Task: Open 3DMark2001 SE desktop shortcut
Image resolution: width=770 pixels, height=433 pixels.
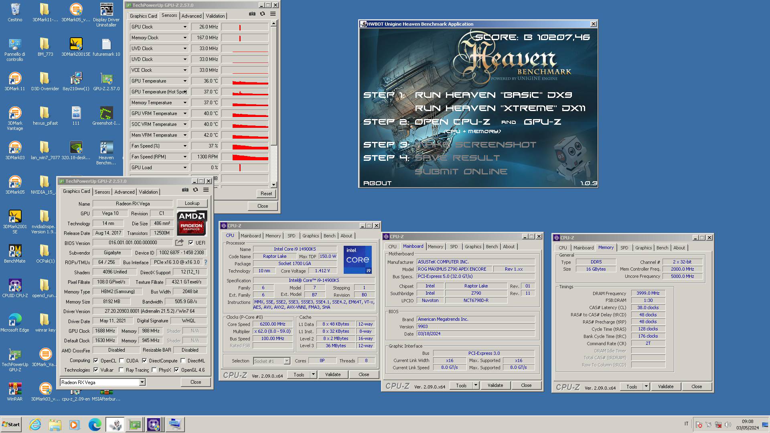Action: tap(15, 222)
